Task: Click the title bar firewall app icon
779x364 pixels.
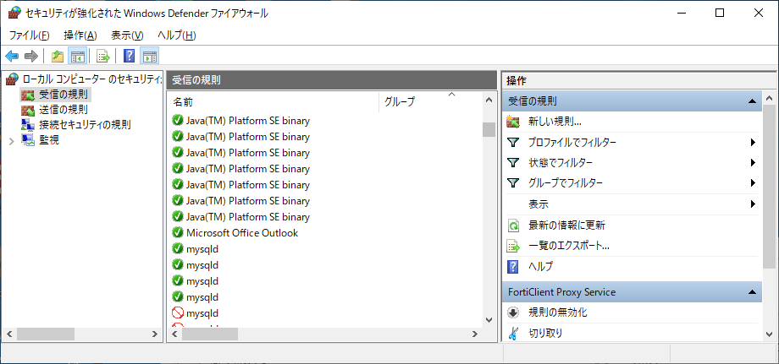Action: point(15,13)
